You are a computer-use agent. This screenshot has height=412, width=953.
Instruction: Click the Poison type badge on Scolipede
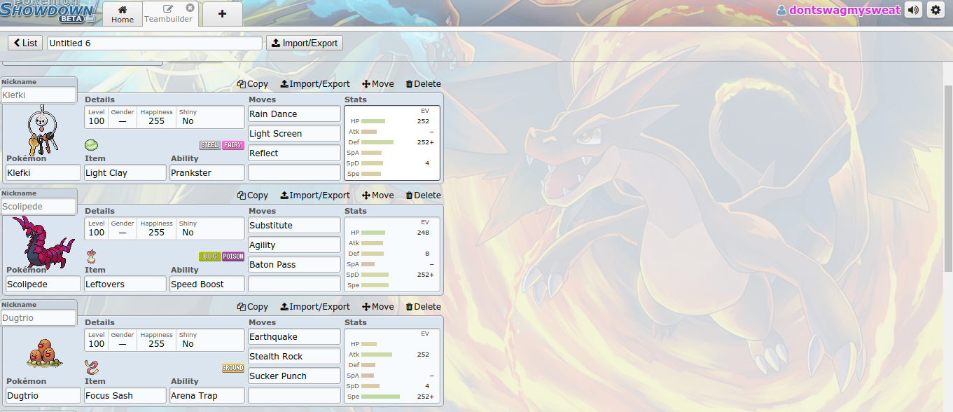(x=233, y=256)
